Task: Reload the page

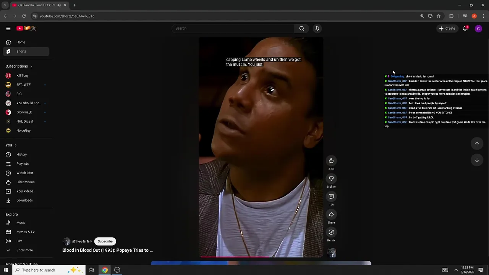Action: (x=24, y=16)
